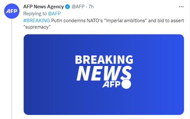The height and width of the screenshot is (119, 190).
Task: Click the blue image background near its left edge
Action: (x=36, y=75)
